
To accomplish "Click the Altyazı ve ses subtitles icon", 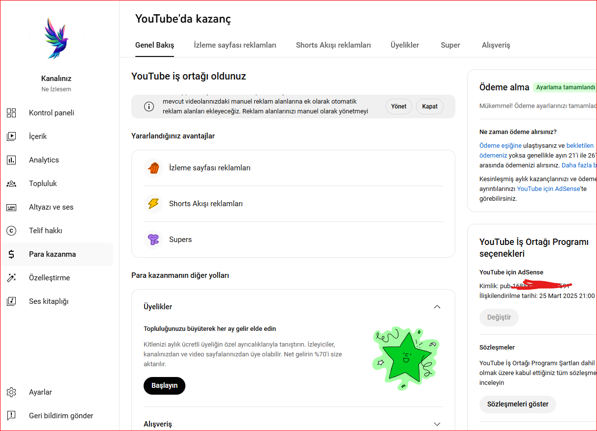I will 11,207.
